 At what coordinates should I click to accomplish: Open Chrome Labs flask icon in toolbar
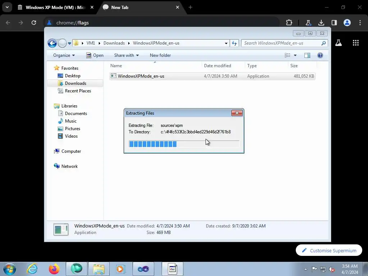(308, 23)
